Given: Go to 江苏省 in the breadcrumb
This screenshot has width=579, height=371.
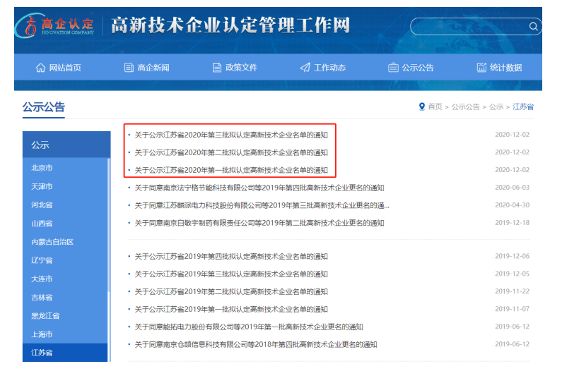Looking at the screenshot, I should click(523, 107).
